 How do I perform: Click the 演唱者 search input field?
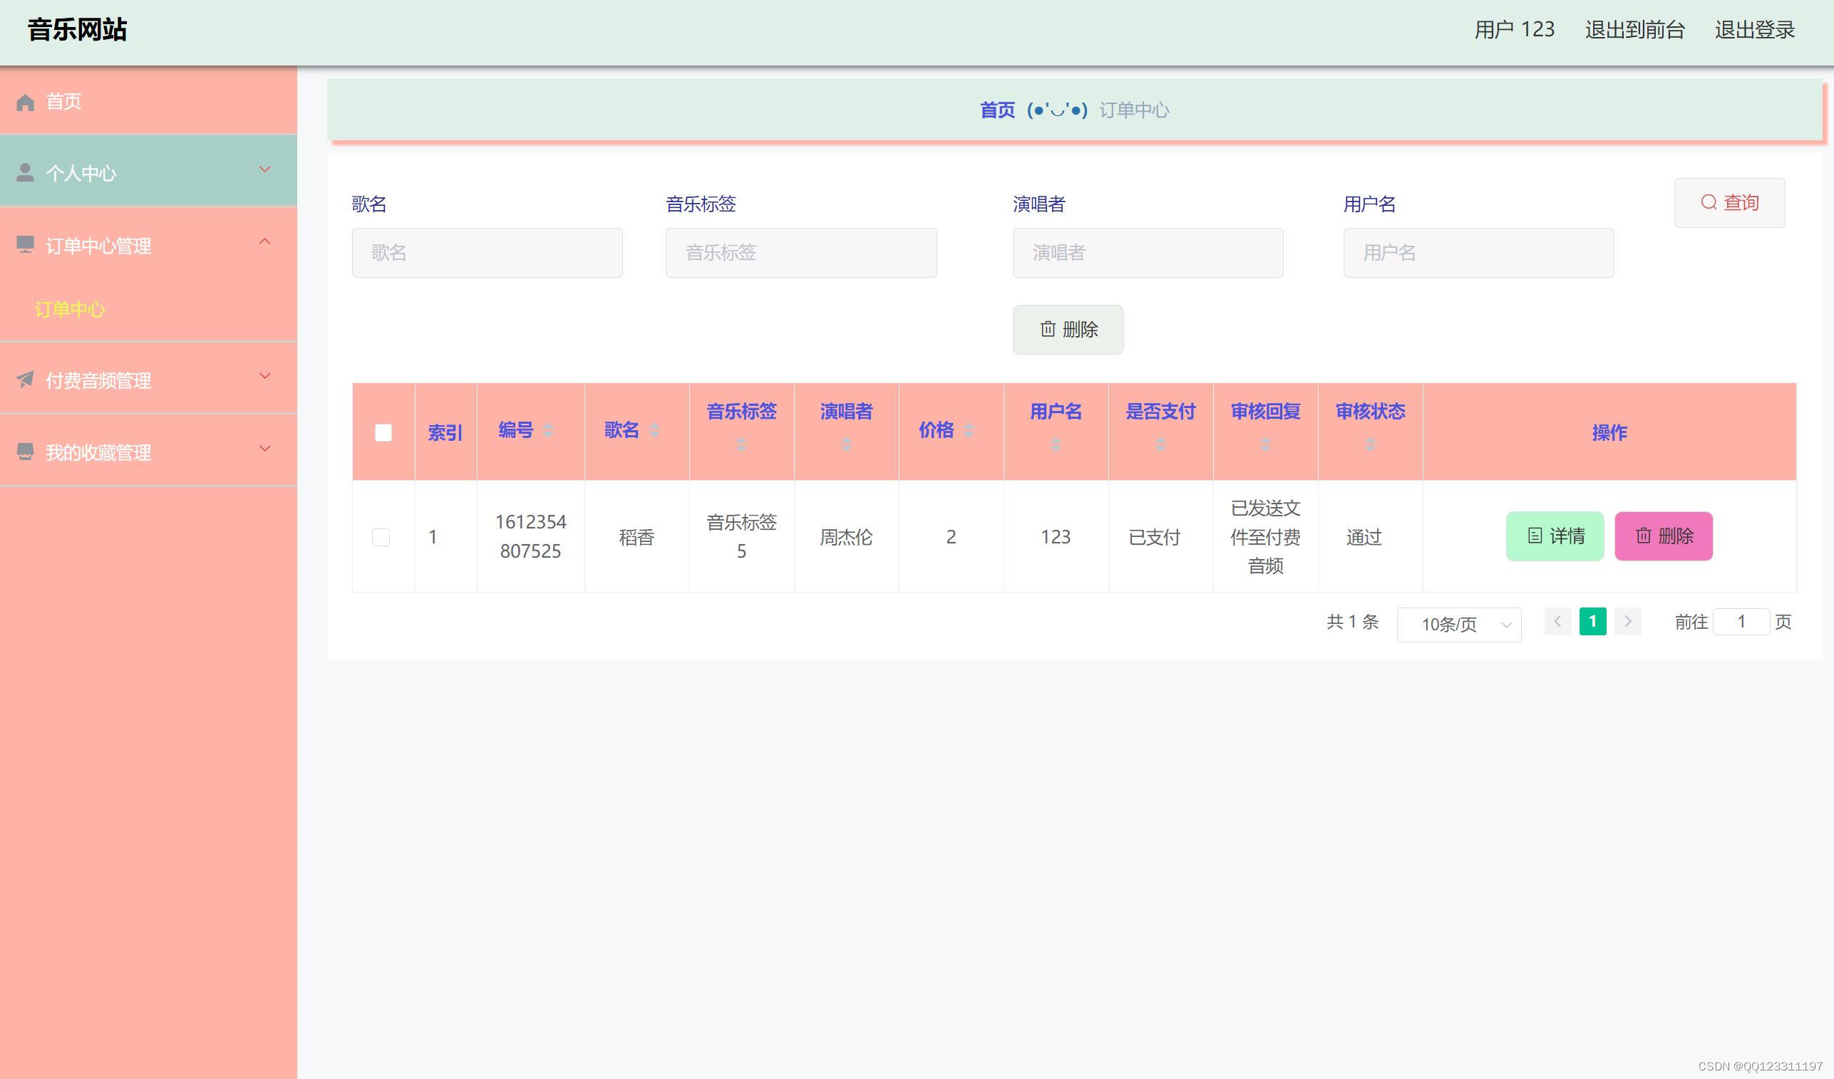click(1147, 253)
